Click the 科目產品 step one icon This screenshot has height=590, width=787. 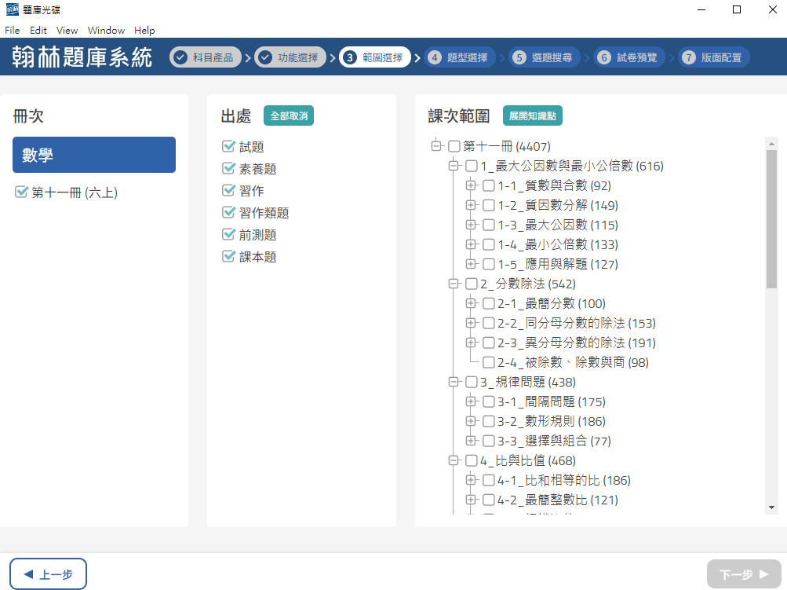point(181,57)
